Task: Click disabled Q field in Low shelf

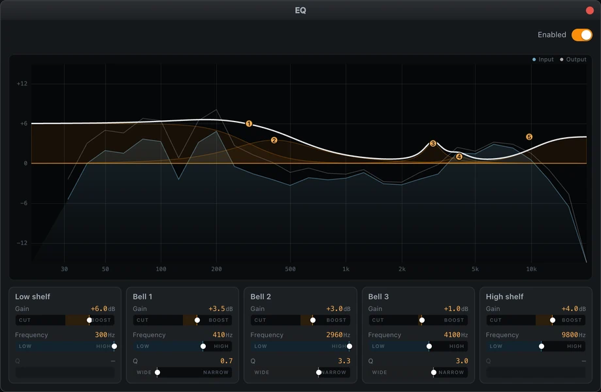Action: [x=65, y=372]
